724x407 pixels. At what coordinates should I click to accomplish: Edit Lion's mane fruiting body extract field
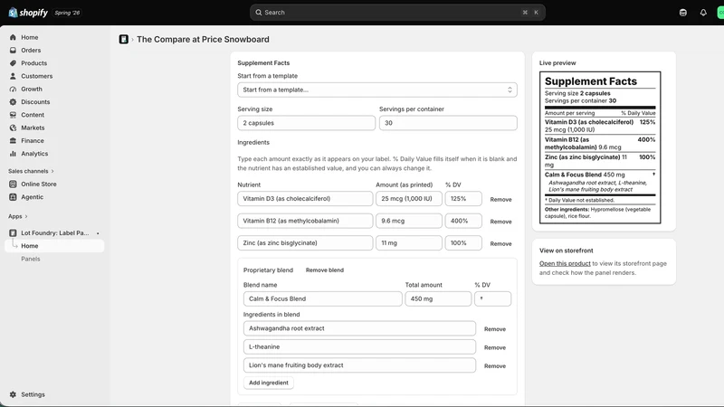[359, 365]
